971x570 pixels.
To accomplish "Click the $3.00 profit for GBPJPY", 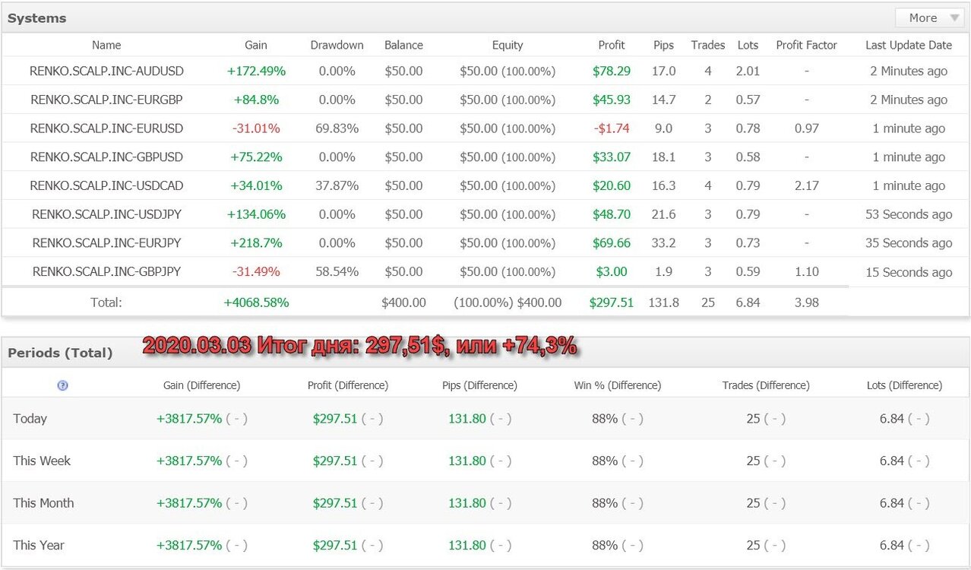I will coord(612,271).
